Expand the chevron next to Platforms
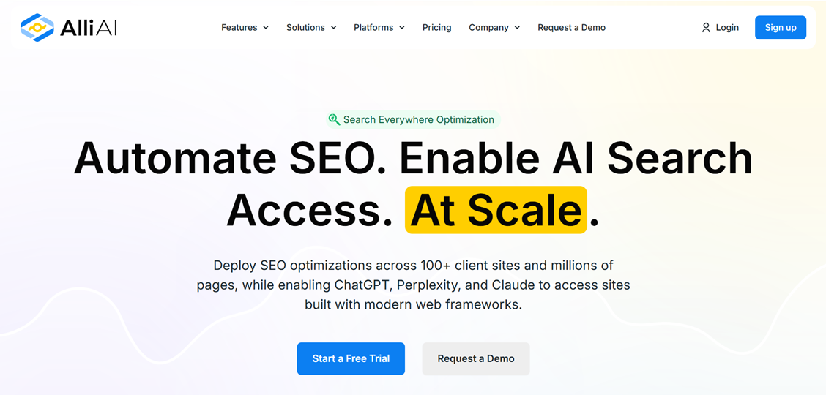Image resolution: width=826 pixels, height=395 pixels. (x=401, y=28)
